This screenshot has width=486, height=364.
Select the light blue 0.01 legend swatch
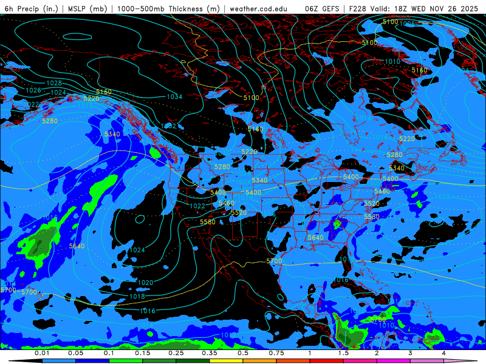pos(59,361)
